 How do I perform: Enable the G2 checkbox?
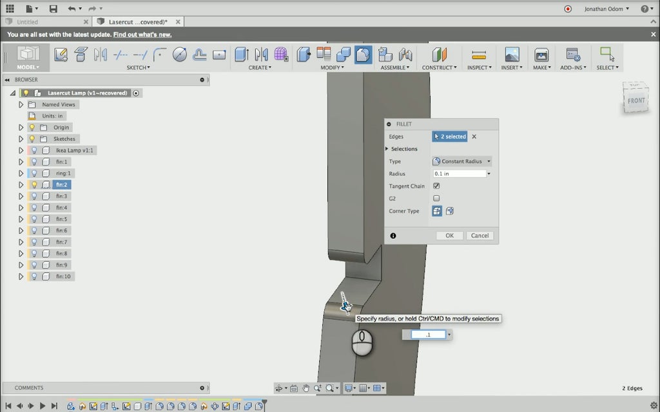pos(436,198)
